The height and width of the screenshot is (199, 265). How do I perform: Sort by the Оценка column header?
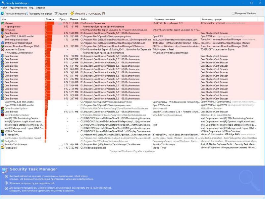click(x=50, y=19)
